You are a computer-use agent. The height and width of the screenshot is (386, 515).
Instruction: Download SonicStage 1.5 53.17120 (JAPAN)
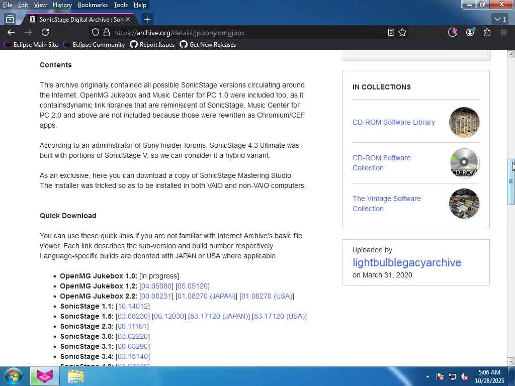pyautogui.click(x=219, y=317)
